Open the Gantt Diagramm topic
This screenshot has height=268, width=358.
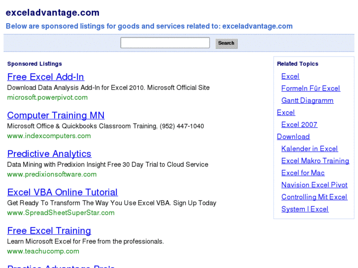click(307, 100)
